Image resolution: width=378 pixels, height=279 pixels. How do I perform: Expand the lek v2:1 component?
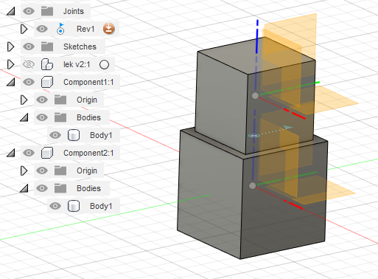click(10, 64)
